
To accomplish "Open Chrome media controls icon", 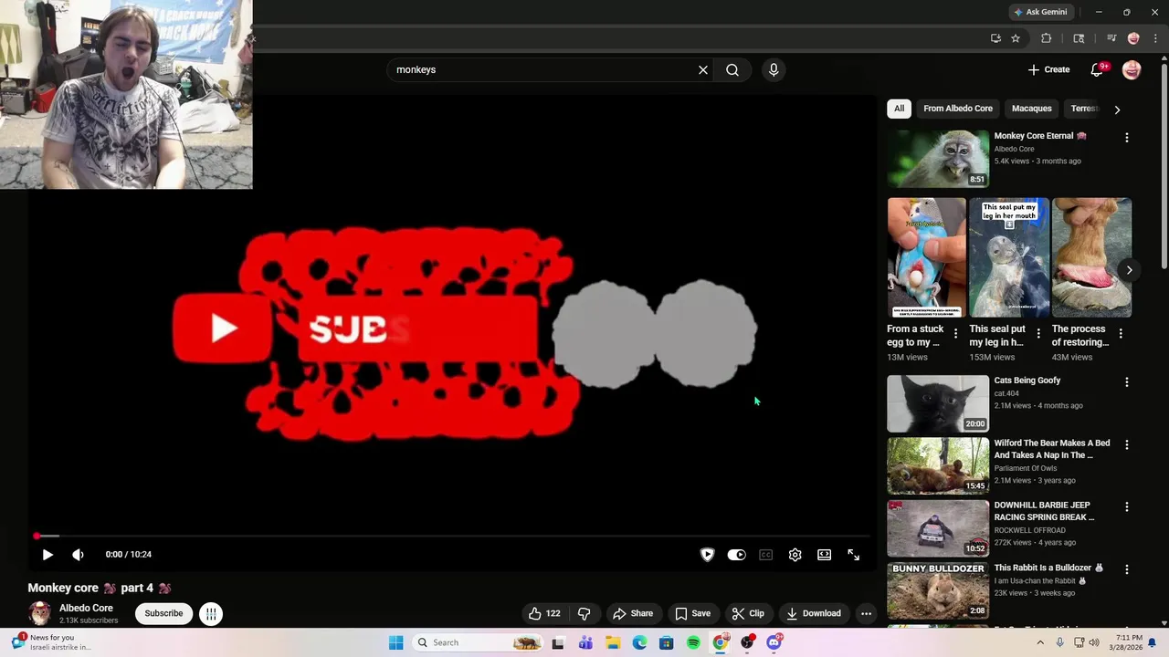I will pyautogui.click(x=1111, y=38).
